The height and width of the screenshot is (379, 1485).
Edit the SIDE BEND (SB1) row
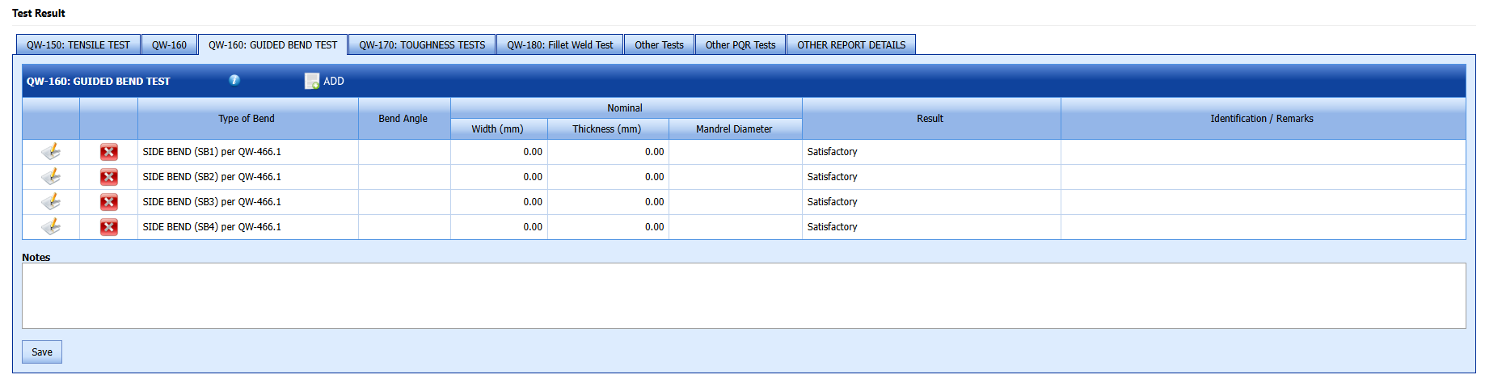tap(51, 152)
